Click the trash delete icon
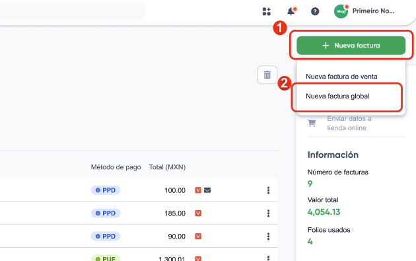Viewport: 416px width, 261px height. pyautogui.click(x=267, y=75)
